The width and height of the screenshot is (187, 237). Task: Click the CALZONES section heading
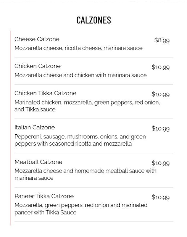93,20
